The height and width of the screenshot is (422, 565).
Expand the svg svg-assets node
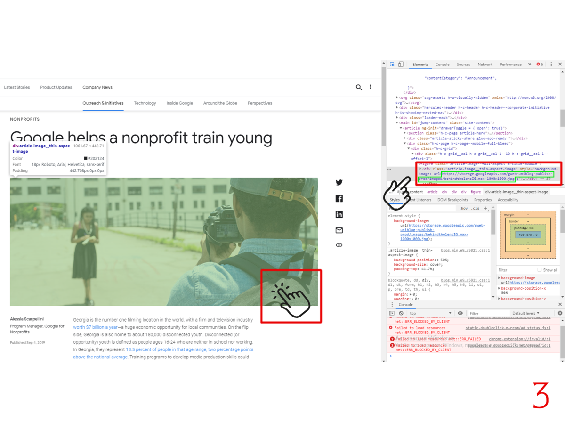point(397,97)
